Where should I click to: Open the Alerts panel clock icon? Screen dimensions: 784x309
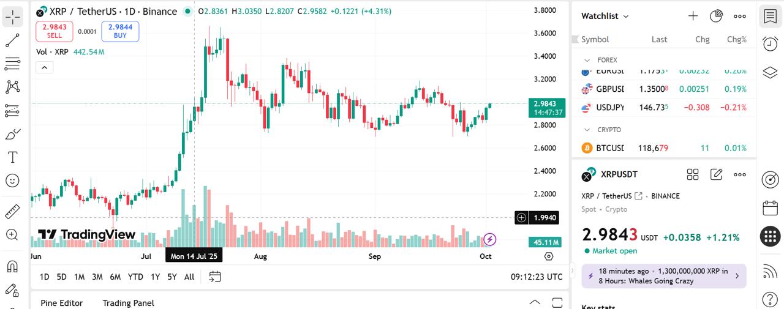coord(770,43)
